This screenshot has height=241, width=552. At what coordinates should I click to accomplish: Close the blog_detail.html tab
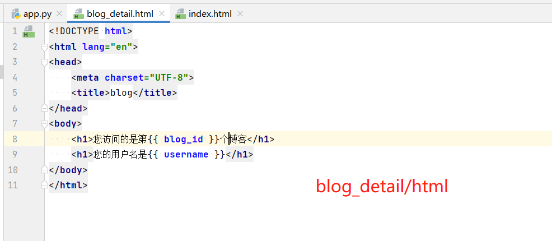point(162,14)
